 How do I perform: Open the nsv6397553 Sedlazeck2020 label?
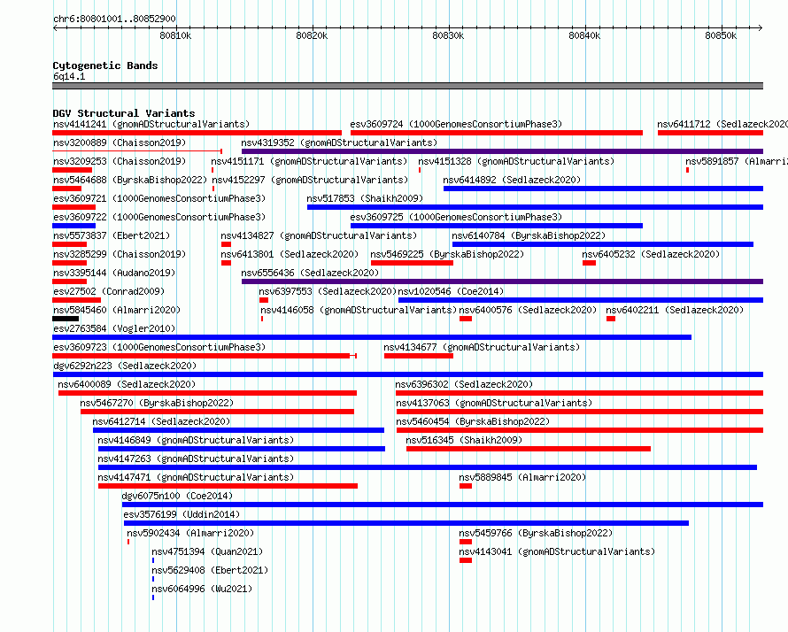pyautogui.click(x=328, y=291)
